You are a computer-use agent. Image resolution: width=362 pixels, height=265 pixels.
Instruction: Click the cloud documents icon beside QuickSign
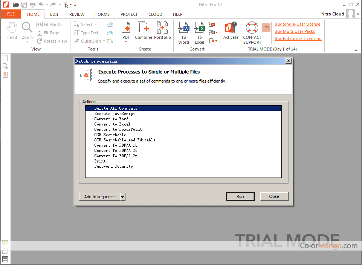[110, 41]
